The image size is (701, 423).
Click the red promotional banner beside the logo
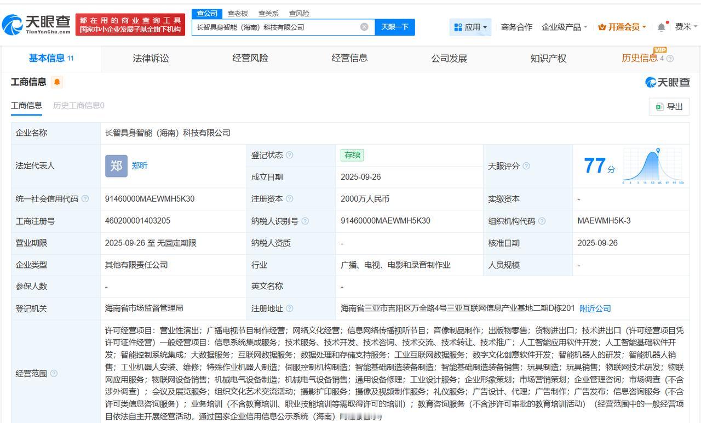[x=130, y=25]
